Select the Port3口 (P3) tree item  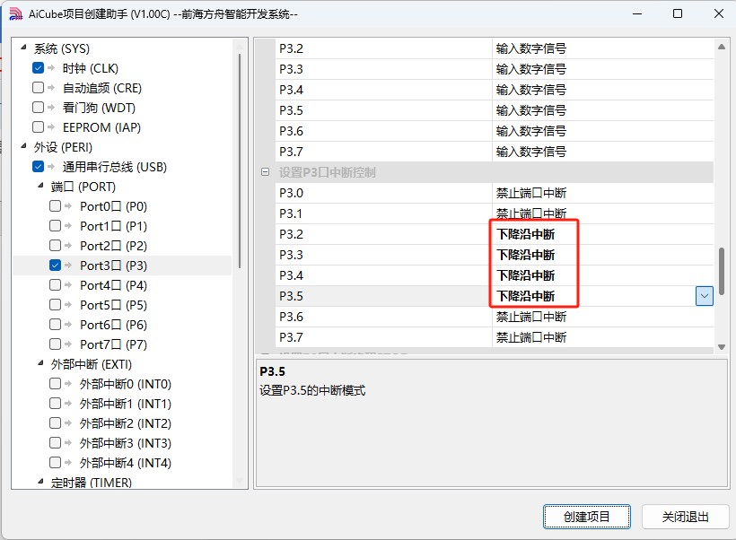pyautogui.click(x=113, y=266)
